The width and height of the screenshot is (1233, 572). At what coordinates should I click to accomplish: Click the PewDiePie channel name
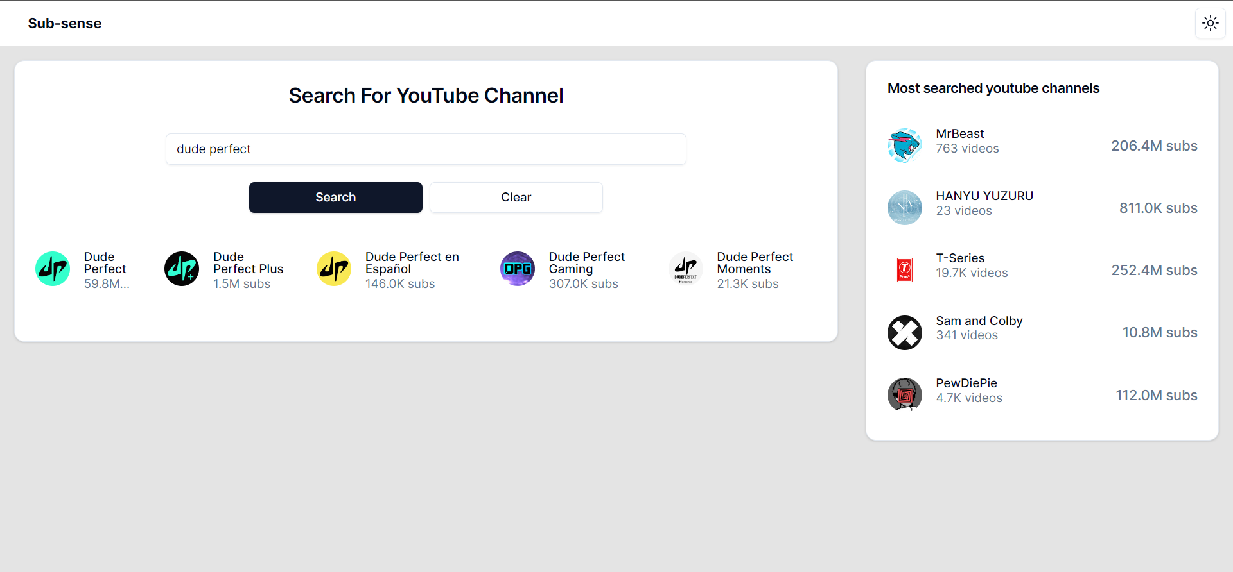(x=966, y=383)
